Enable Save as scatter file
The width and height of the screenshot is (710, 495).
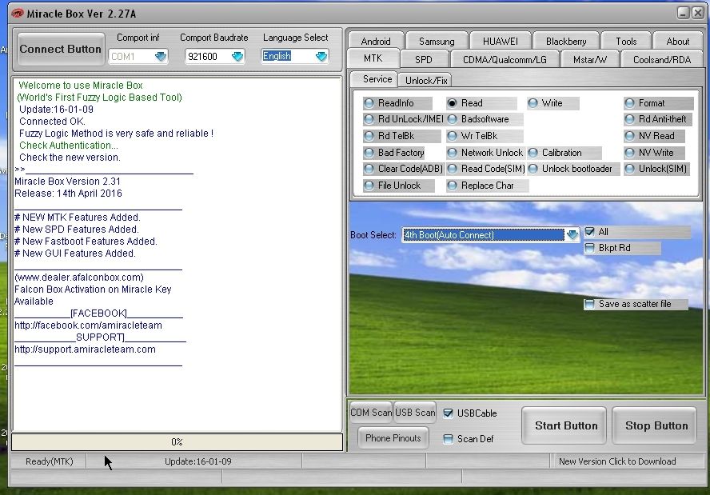(589, 304)
